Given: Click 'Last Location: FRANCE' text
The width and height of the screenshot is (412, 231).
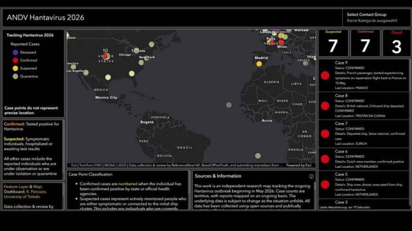Looking at the screenshot, I should point(351,88).
